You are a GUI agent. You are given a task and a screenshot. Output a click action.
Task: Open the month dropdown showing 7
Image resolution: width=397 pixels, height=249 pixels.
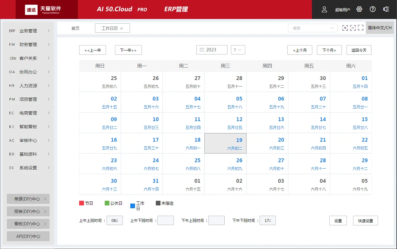pos(238,49)
